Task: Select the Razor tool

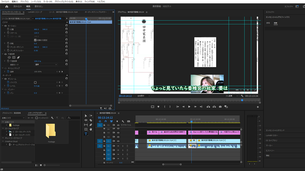Action: pos(90,120)
